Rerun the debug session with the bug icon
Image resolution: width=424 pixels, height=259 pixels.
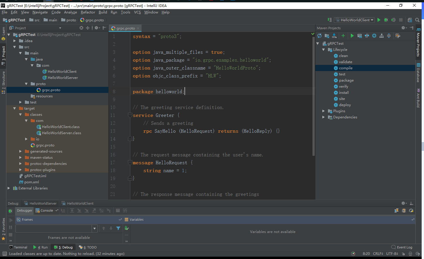(11, 211)
